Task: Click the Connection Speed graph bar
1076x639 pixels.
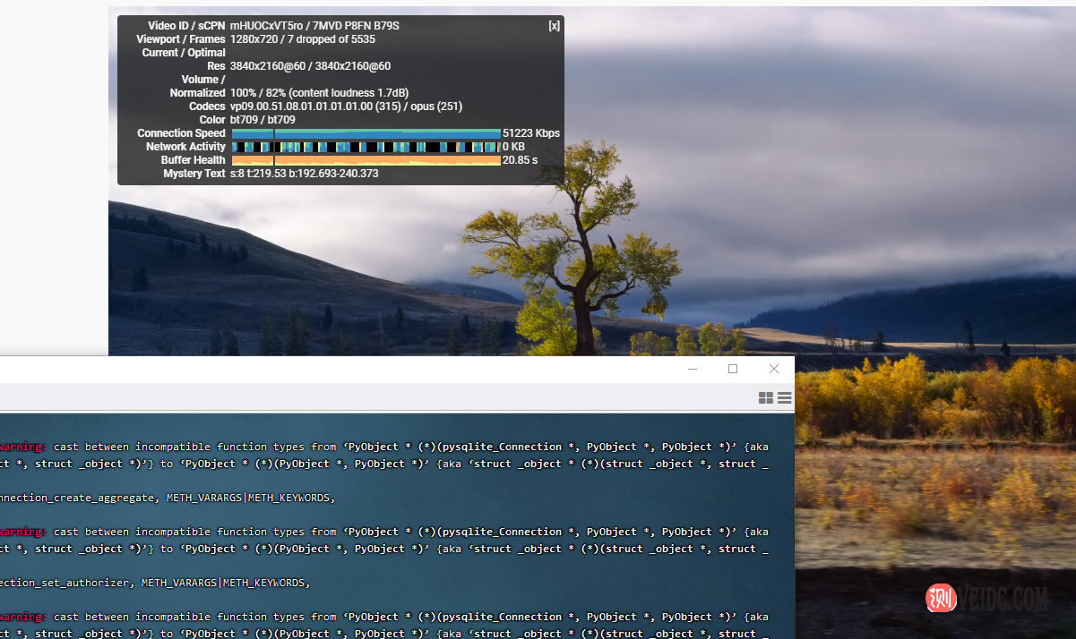Action: [366, 133]
